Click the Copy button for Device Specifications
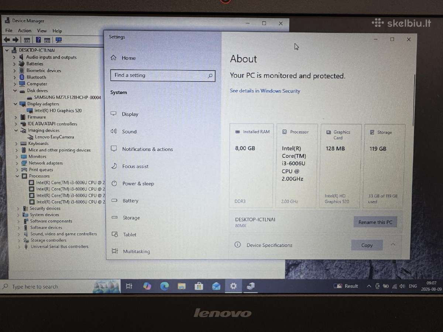This screenshot has width=443, height=332. pos(367,245)
